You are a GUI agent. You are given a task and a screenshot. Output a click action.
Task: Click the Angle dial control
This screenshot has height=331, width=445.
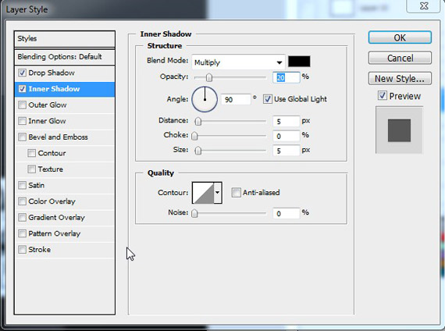(x=205, y=99)
